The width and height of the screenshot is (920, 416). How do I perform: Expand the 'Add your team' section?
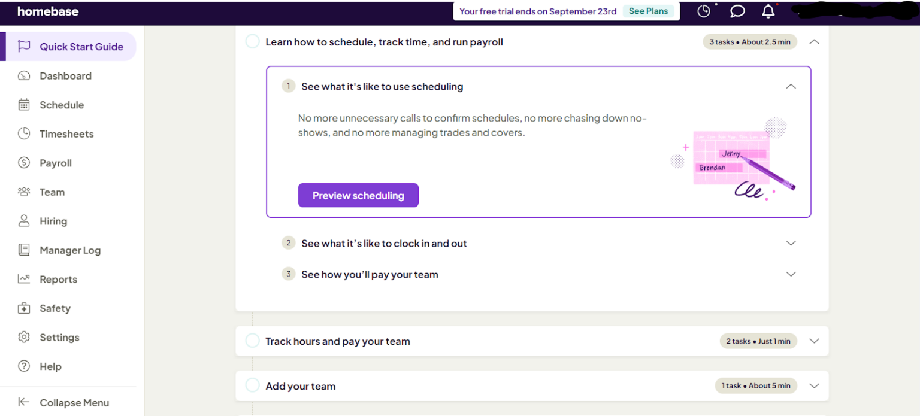814,385
